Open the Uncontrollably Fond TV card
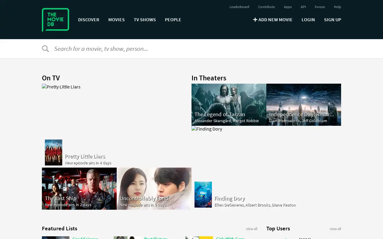The height and width of the screenshot is (239, 383). pyautogui.click(x=154, y=189)
